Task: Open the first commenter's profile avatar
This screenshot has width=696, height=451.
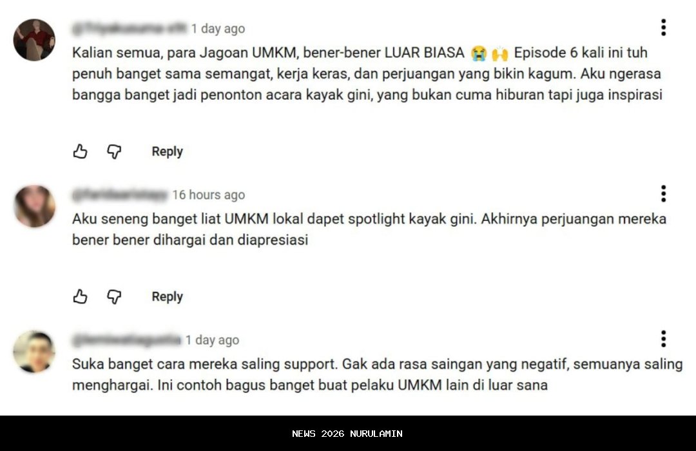Action: coord(34,39)
